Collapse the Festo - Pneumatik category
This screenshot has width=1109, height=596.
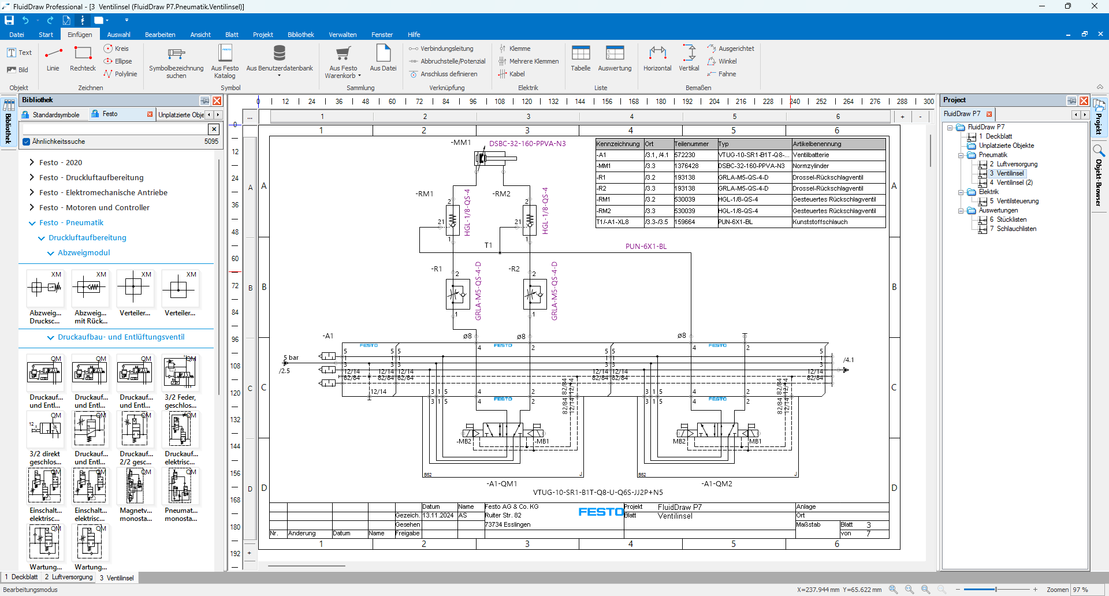coord(32,223)
